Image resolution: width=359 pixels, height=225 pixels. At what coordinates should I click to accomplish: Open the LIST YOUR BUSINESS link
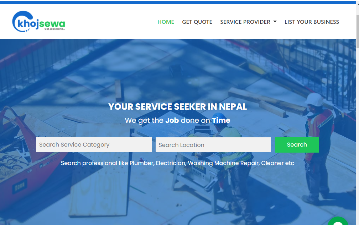tap(312, 22)
